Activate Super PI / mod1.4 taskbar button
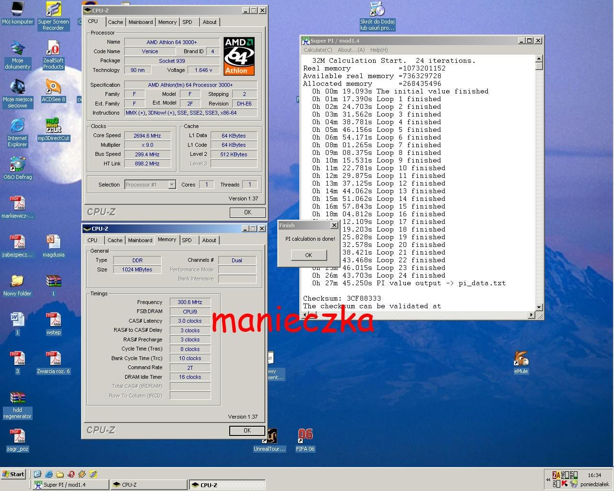Viewport: 614px width, 491px height. pyautogui.click(x=70, y=485)
